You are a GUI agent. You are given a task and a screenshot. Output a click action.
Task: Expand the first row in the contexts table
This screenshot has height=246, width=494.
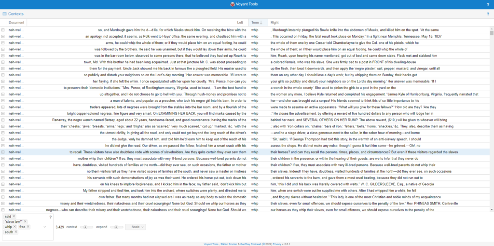pos(3,30)
